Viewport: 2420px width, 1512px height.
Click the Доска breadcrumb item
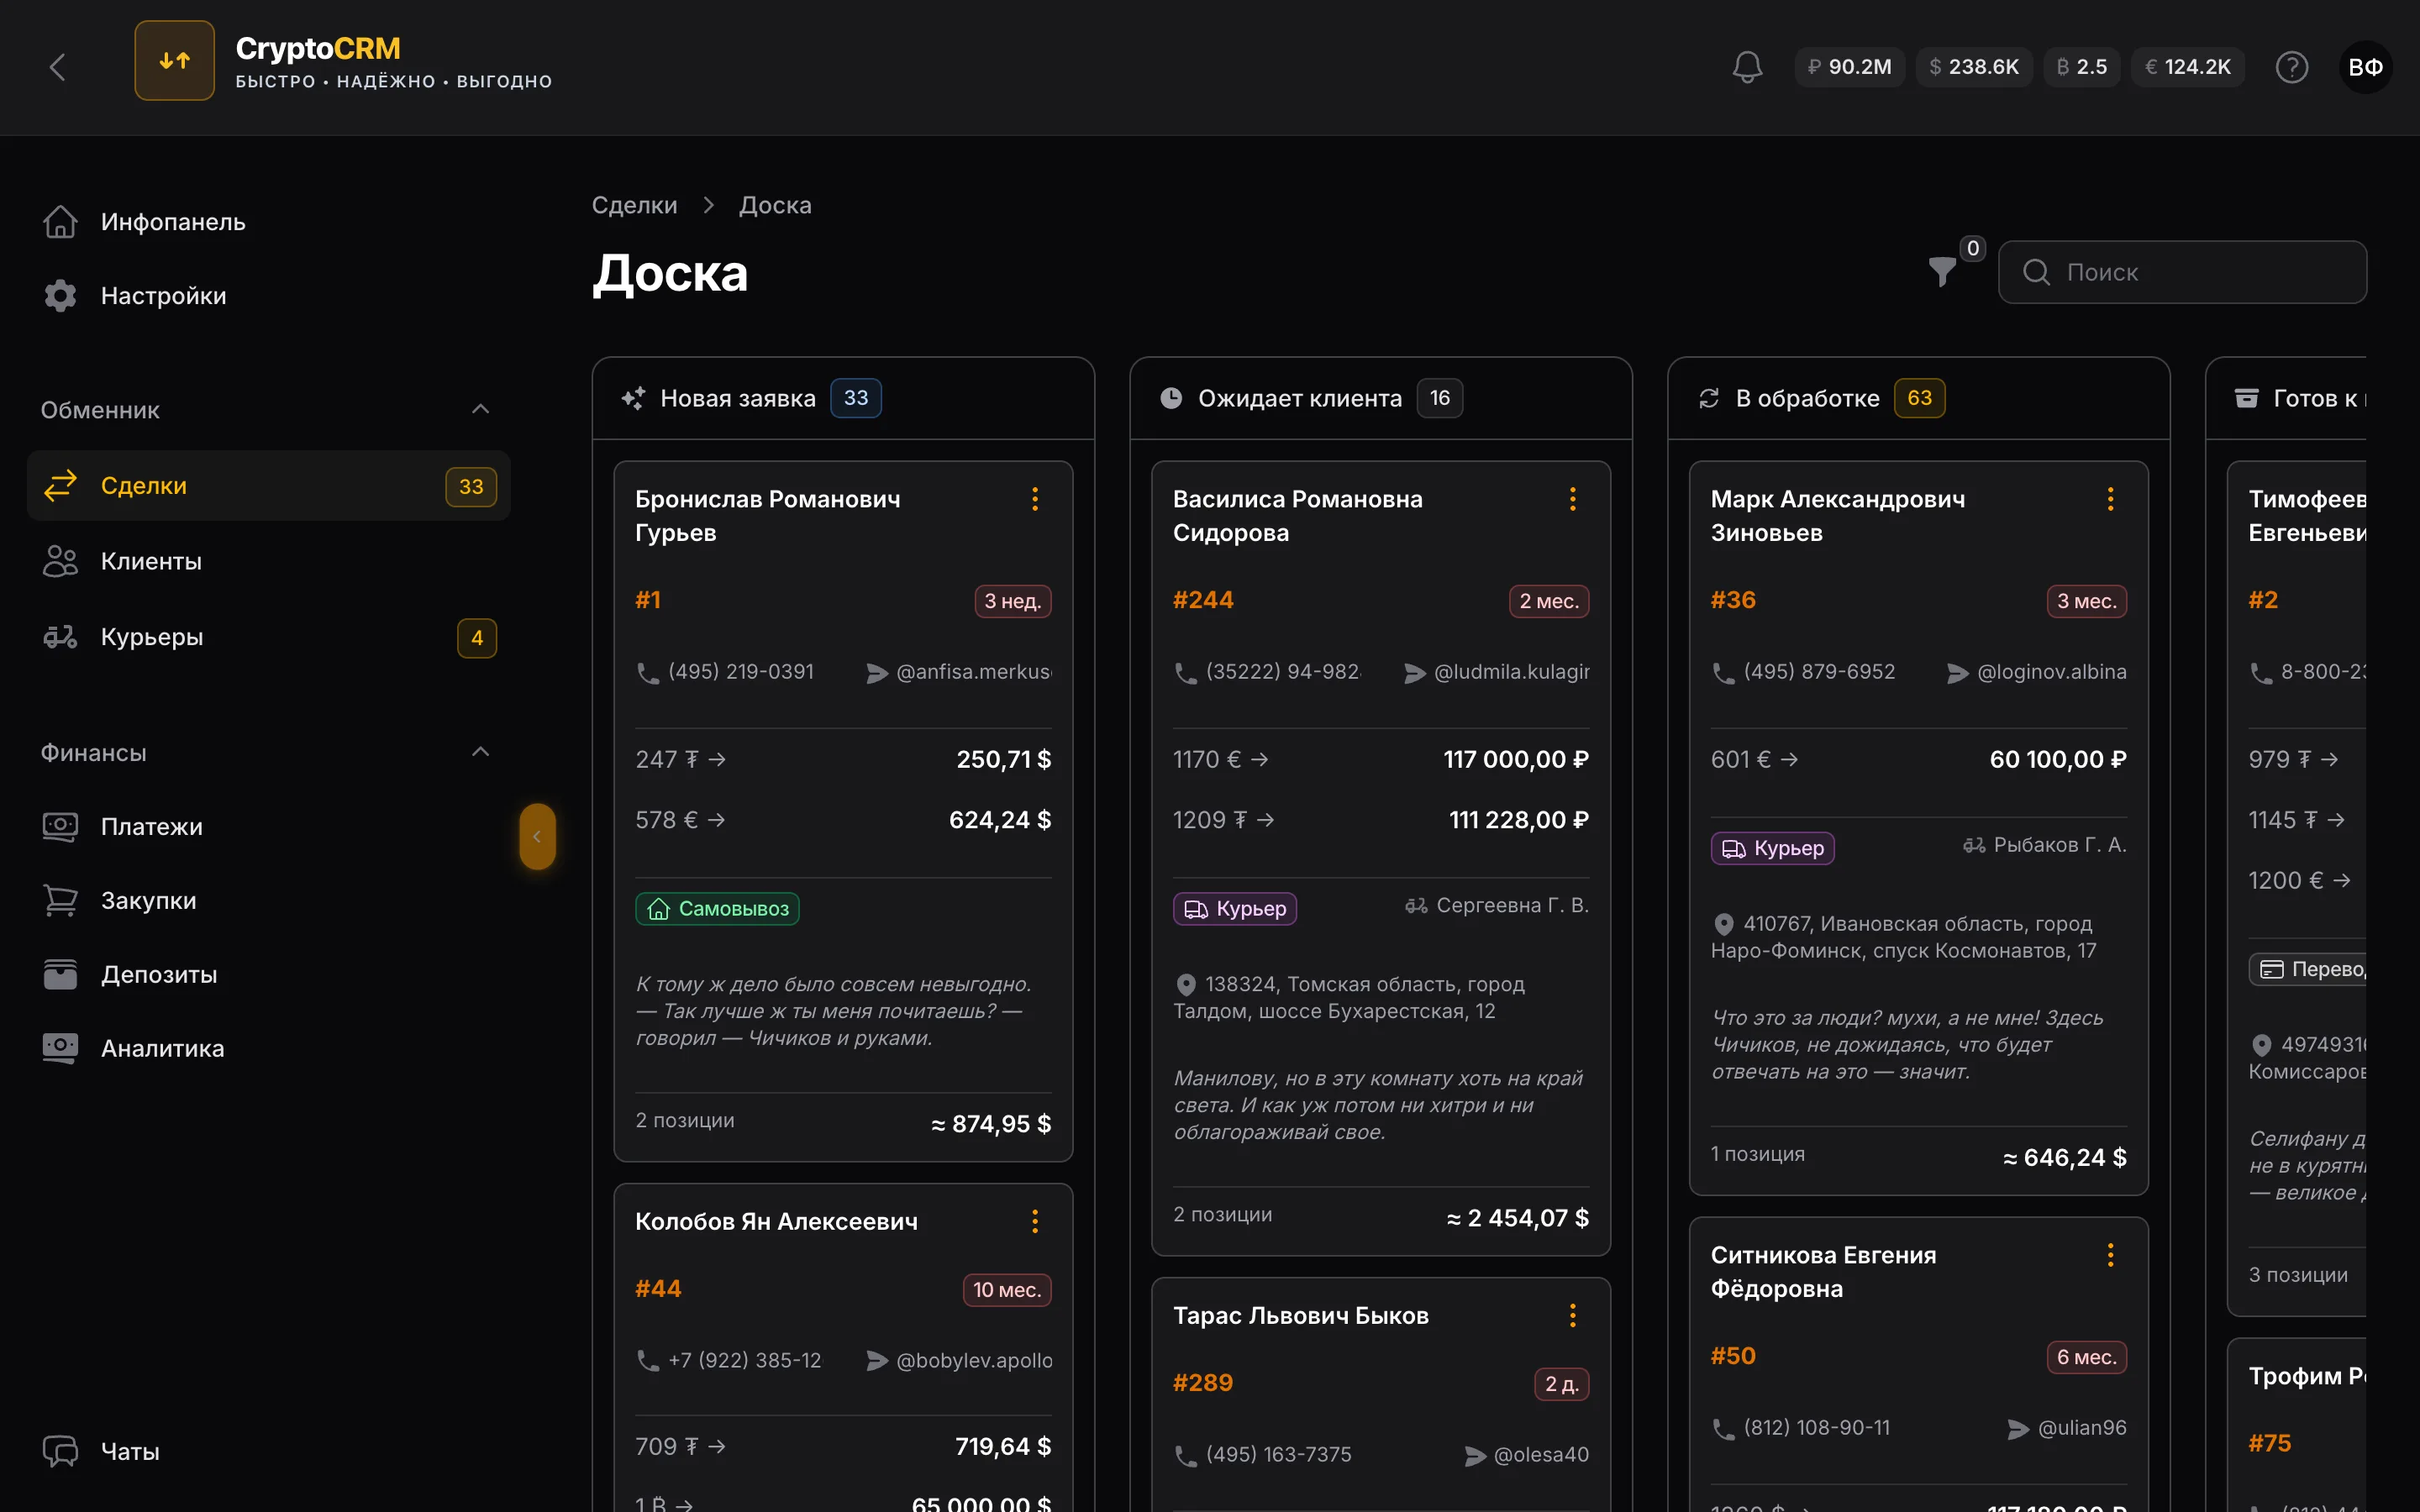coord(775,205)
